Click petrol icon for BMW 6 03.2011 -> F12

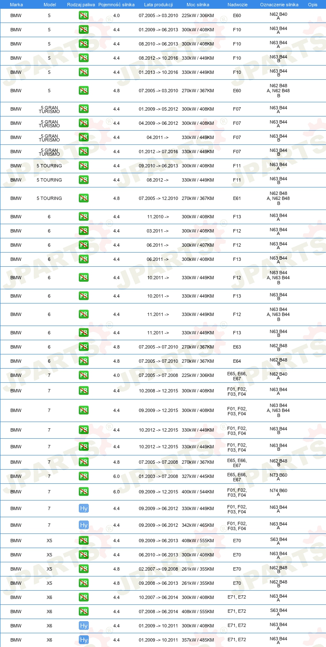coord(83,231)
